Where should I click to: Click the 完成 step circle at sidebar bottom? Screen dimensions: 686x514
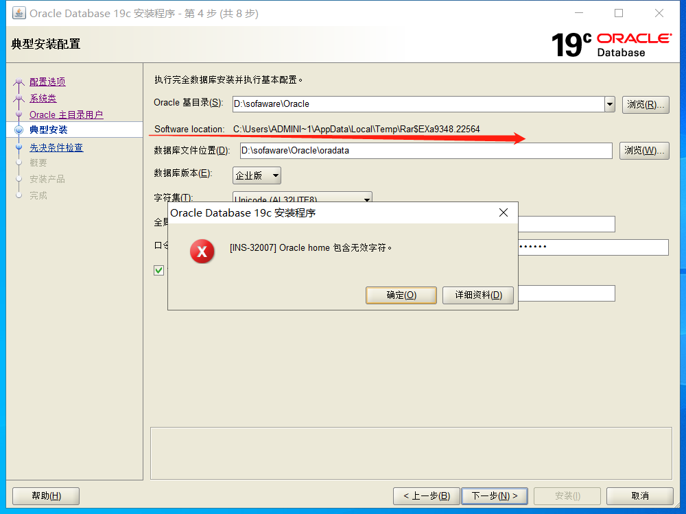(19, 195)
